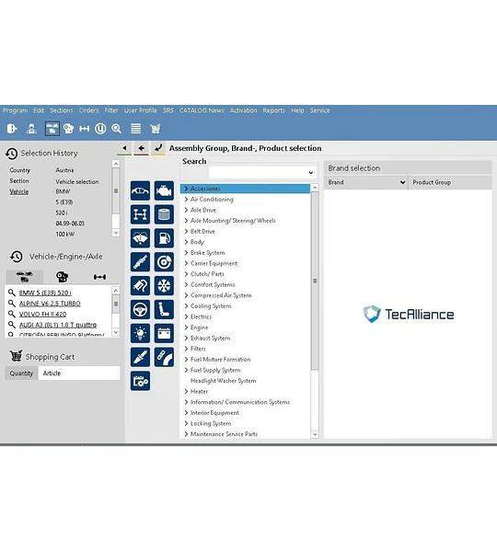Select the battery electrics icon
497x552 pixels.
point(164,333)
